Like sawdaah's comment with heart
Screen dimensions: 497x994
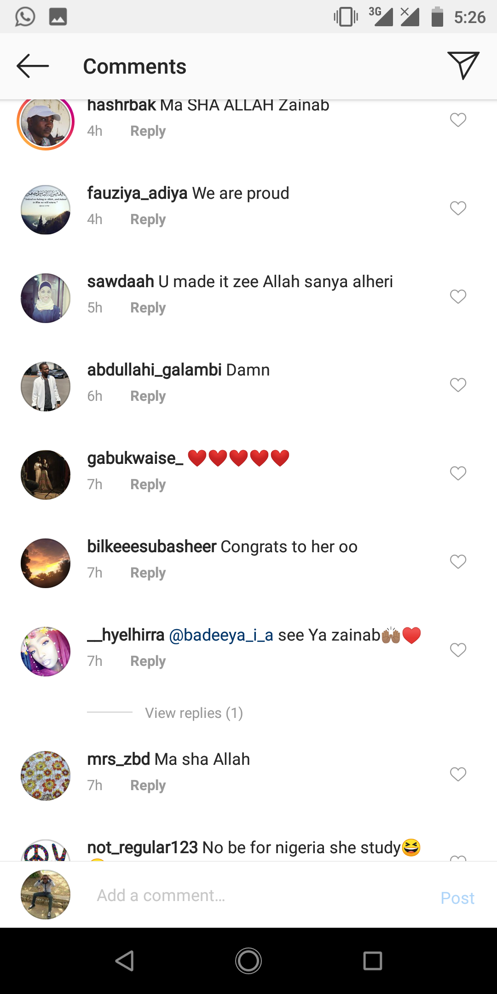click(x=458, y=297)
